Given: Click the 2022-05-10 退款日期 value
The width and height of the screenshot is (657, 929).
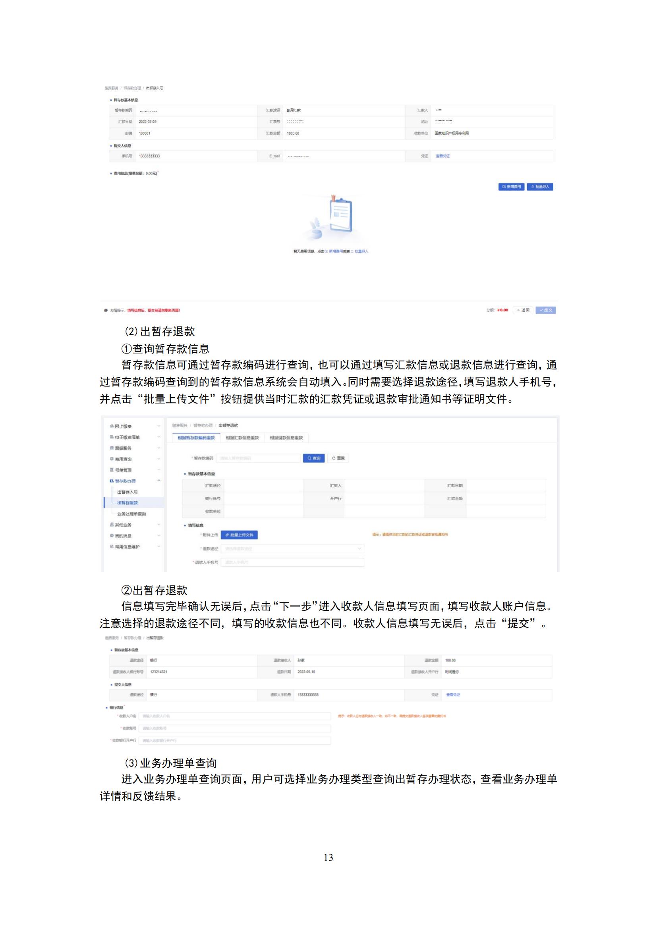Looking at the screenshot, I should [x=306, y=672].
